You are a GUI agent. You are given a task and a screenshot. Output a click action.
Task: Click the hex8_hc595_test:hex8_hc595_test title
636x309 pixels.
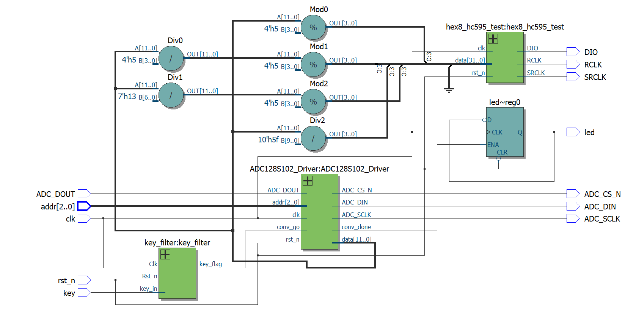point(505,27)
